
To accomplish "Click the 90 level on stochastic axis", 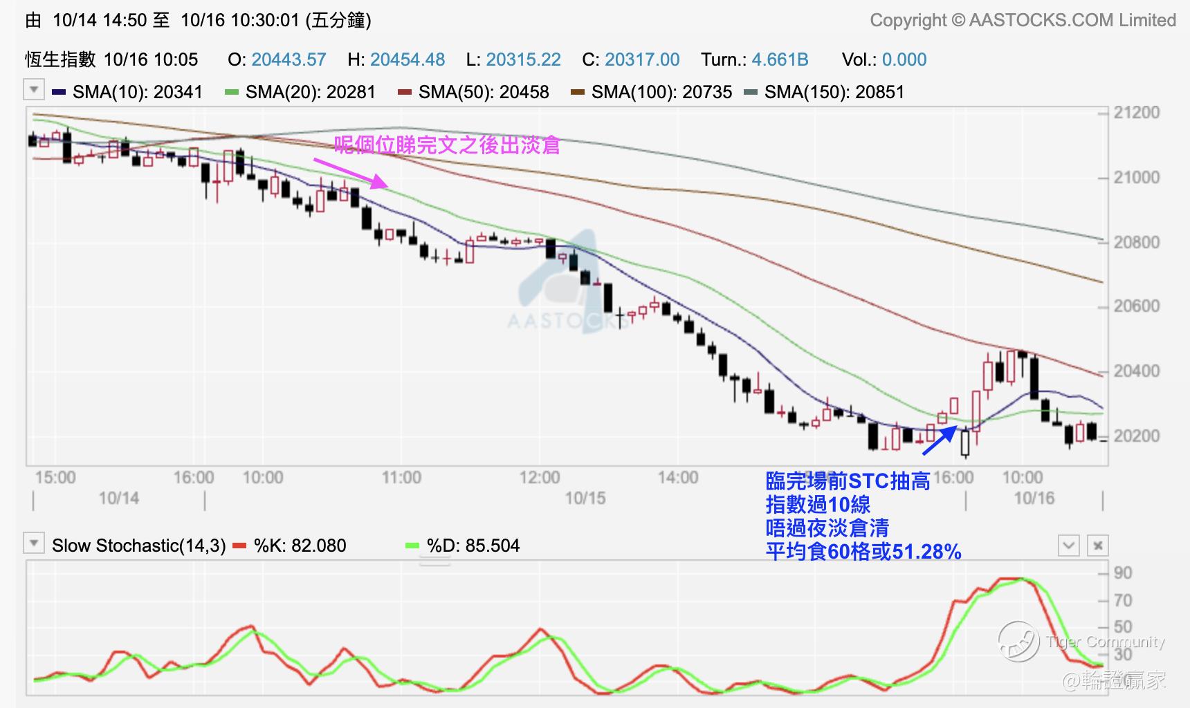I will [1123, 573].
